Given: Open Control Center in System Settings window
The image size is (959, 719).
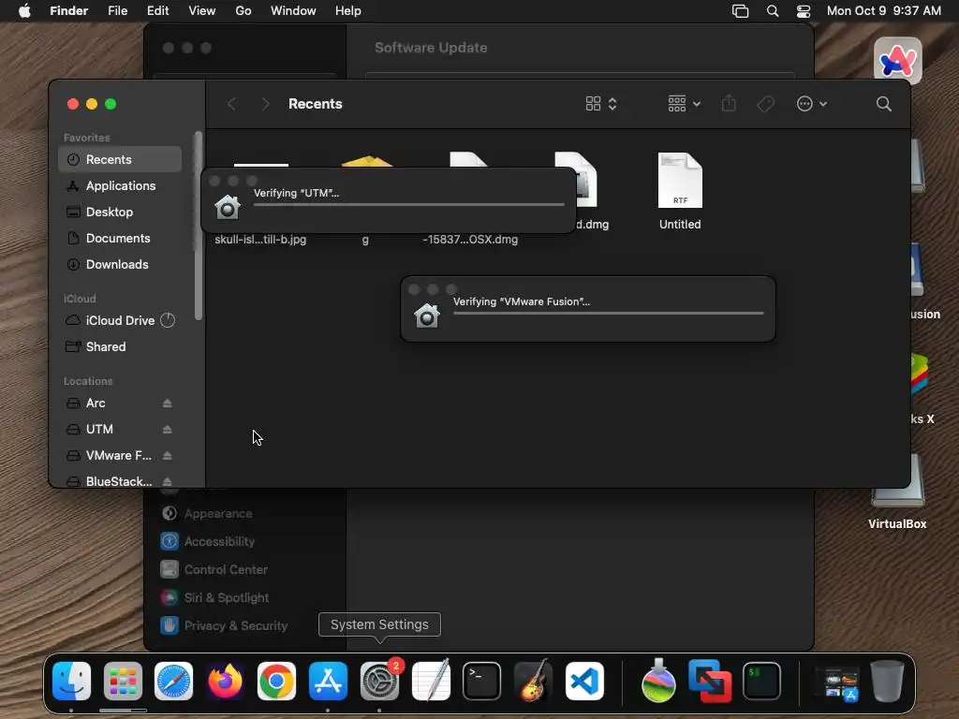Looking at the screenshot, I should tap(214, 570).
